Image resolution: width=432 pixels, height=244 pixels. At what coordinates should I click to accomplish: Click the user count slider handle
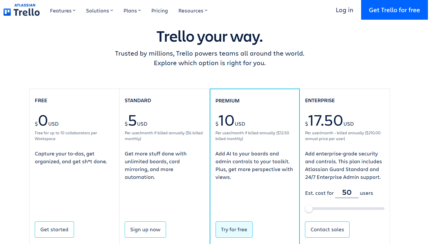pos(309,209)
